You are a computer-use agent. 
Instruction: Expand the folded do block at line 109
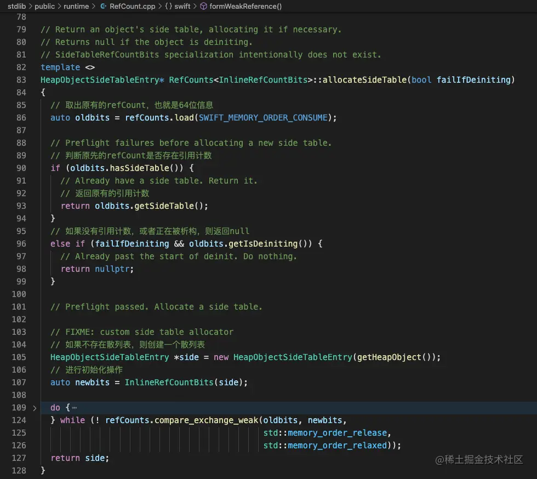coord(35,408)
